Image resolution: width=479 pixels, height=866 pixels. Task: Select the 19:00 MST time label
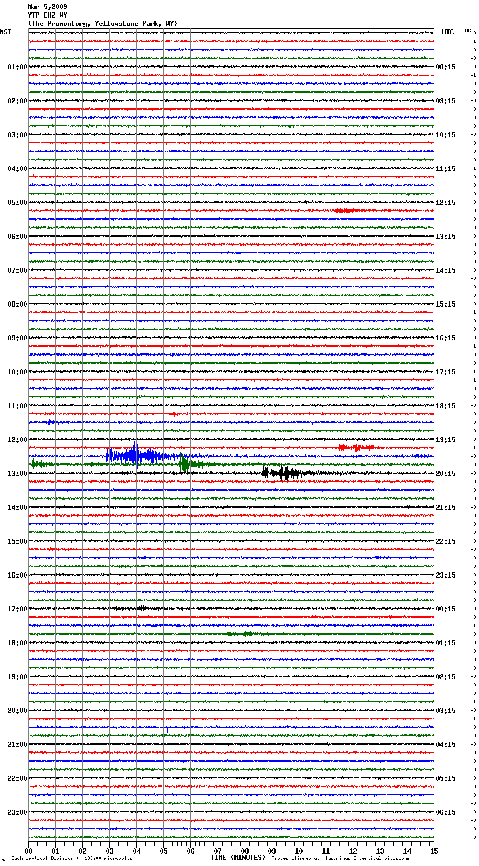tap(17, 677)
